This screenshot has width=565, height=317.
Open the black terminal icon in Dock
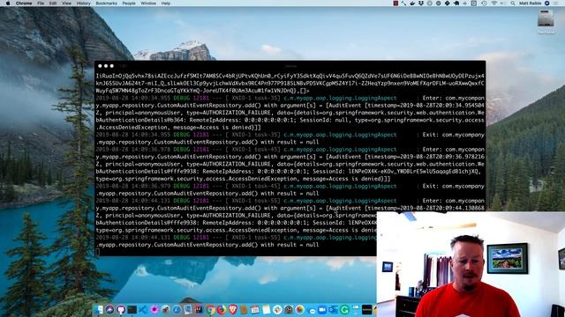click(x=132, y=310)
